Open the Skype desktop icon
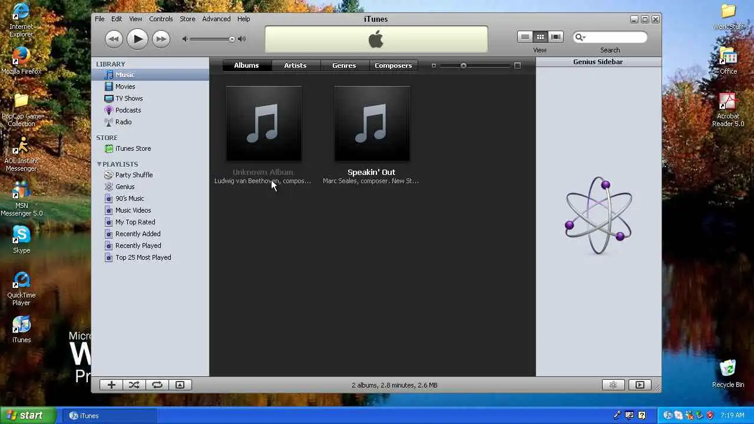 tap(21, 239)
